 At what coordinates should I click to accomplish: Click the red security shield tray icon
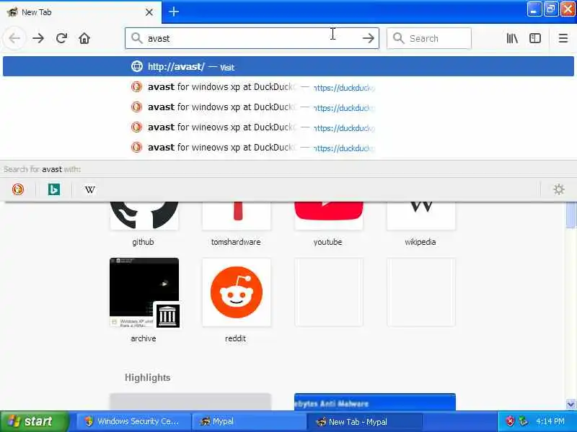[x=511, y=421]
